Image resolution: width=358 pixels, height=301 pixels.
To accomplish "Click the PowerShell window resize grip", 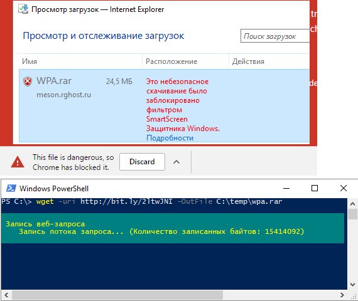I will click(x=354, y=297).
